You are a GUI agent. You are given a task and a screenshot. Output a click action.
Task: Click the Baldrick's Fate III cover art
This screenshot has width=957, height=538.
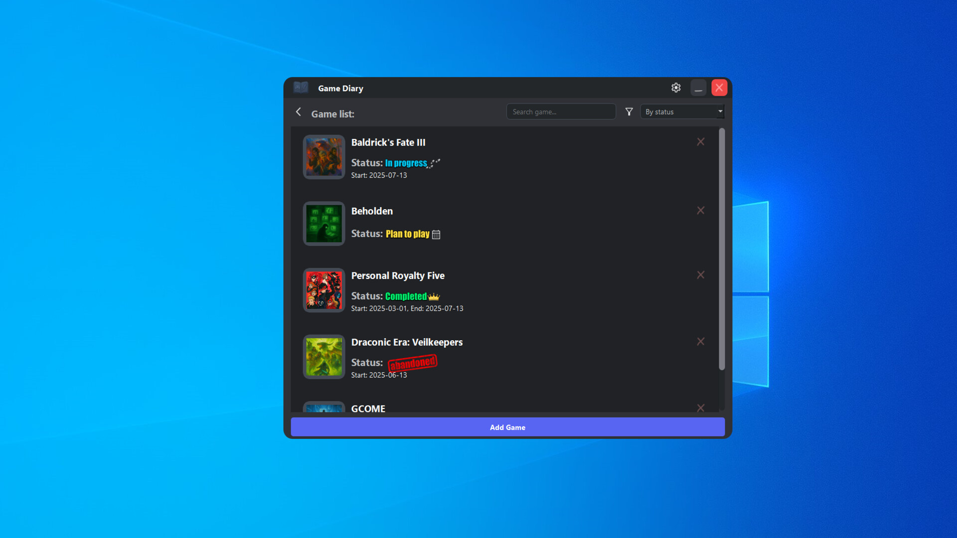(323, 157)
